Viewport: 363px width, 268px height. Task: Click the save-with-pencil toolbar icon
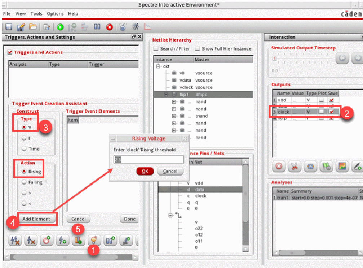pos(21,27)
